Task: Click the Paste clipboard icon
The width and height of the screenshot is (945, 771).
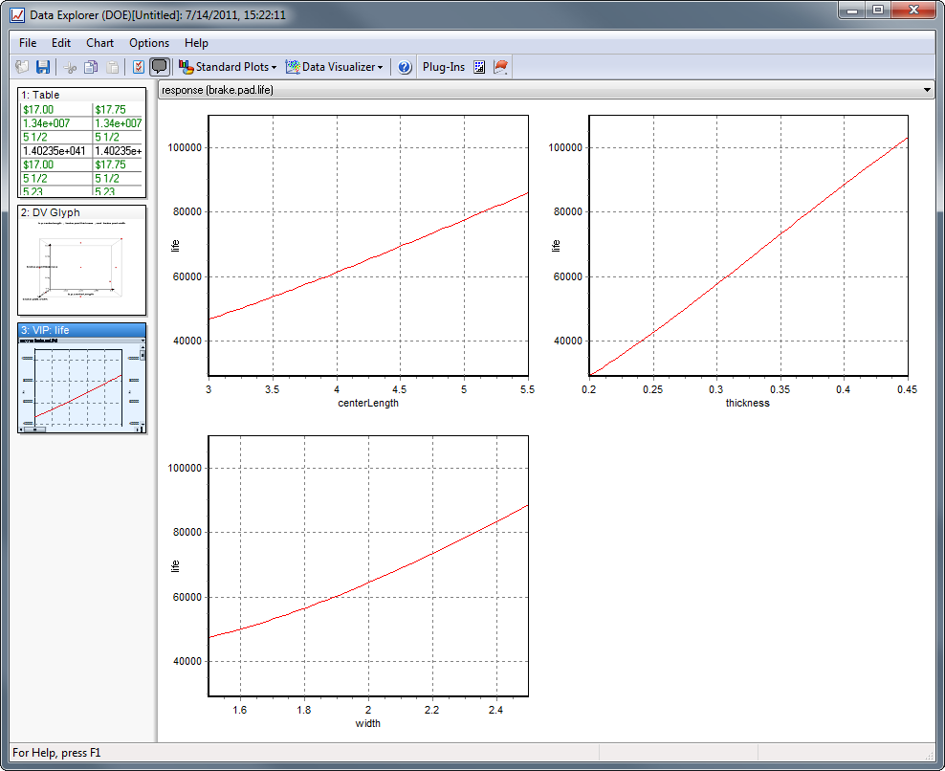Action: [x=113, y=67]
